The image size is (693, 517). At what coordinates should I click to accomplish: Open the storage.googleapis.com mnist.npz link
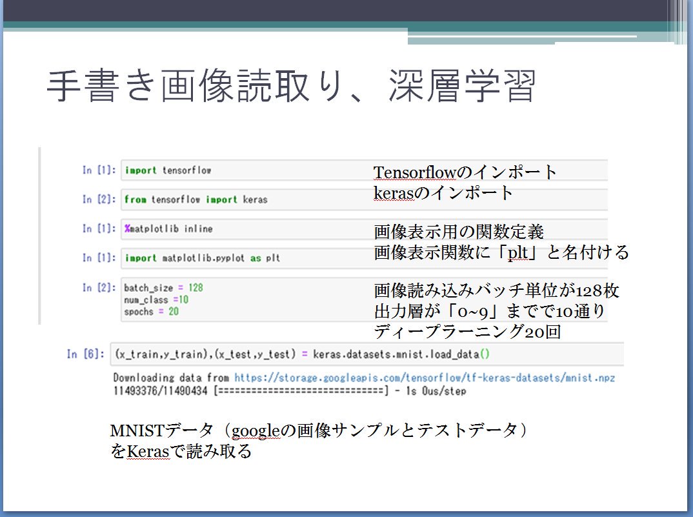tap(425, 378)
